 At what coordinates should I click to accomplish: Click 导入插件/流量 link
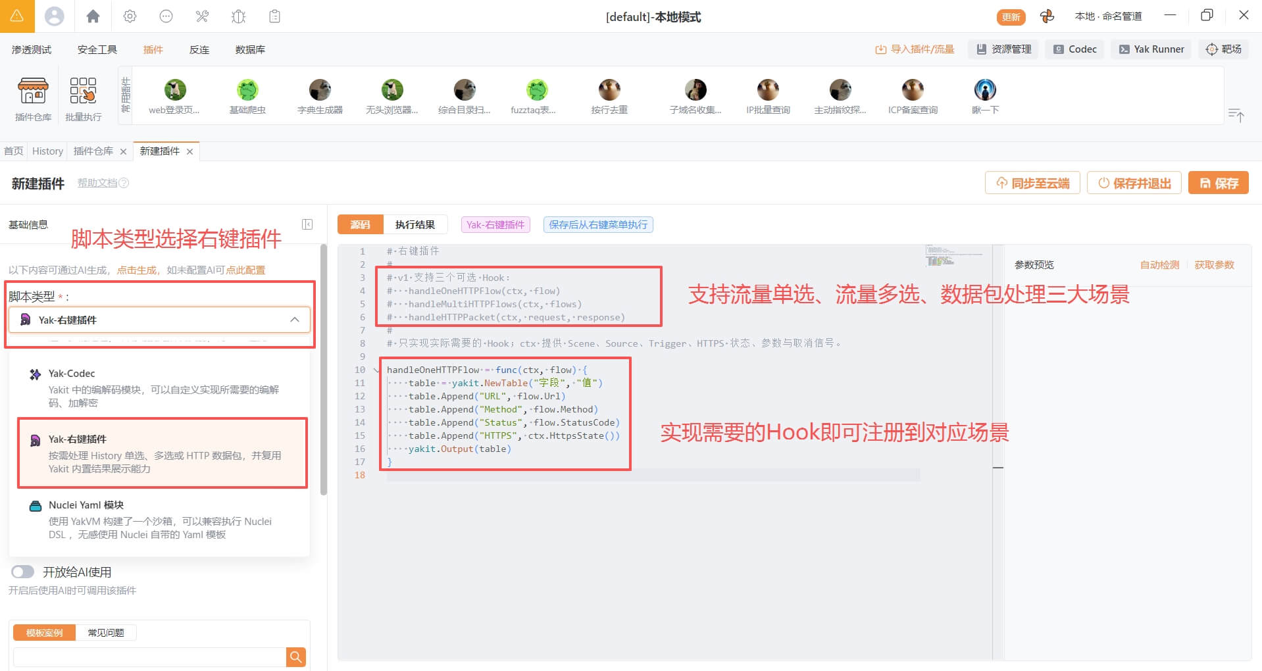[x=915, y=49]
